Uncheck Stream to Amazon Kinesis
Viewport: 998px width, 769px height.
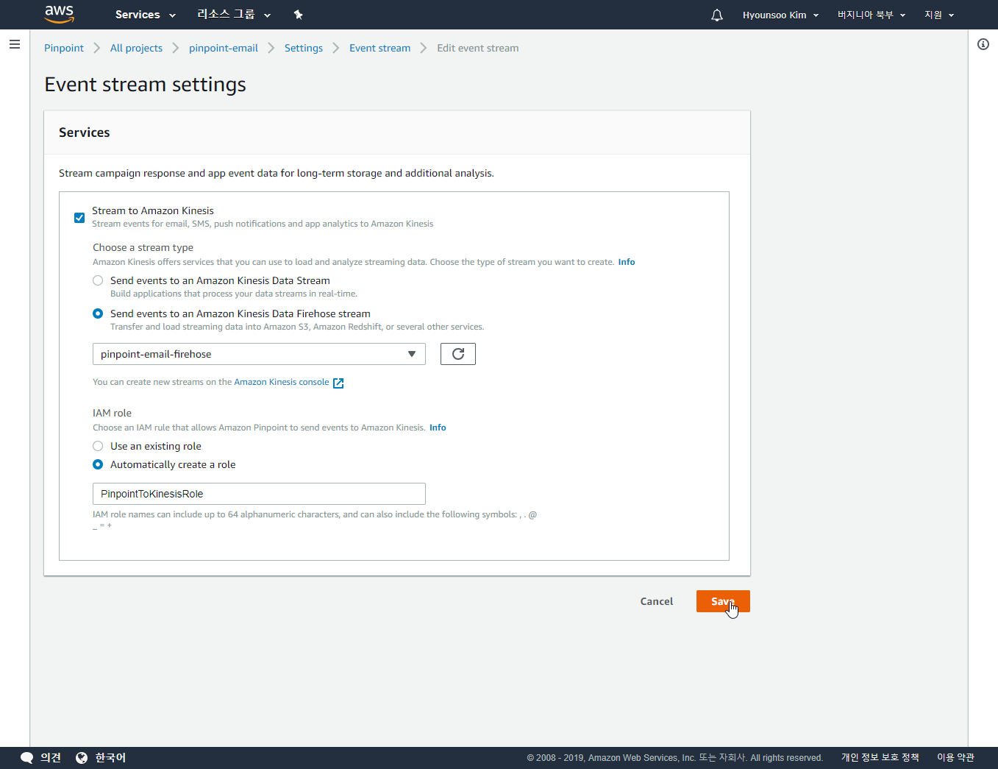(x=79, y=217)
